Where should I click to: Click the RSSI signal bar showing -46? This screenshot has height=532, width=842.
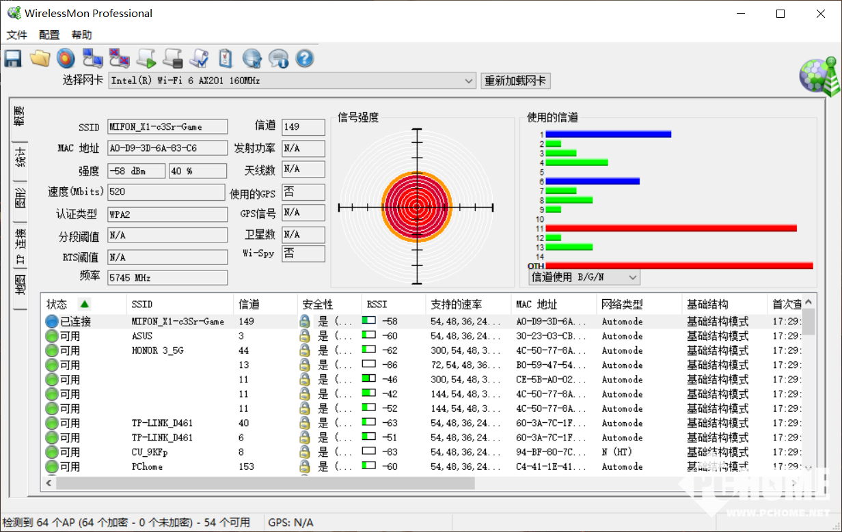369,379
